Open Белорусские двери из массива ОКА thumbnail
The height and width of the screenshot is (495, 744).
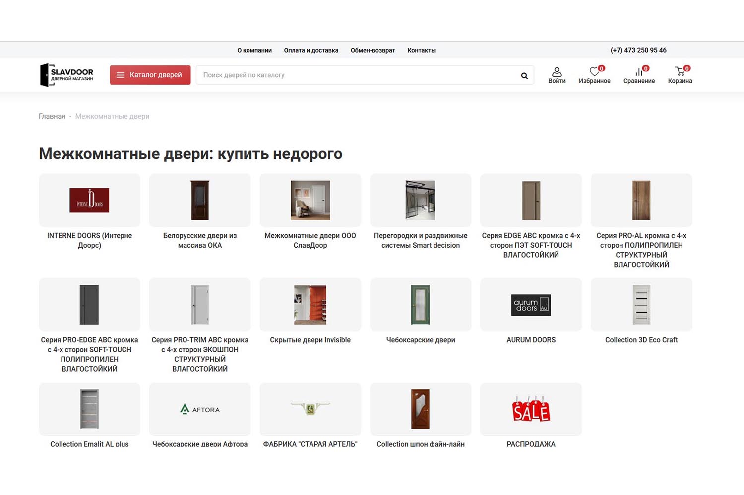(x=200, y=200)
